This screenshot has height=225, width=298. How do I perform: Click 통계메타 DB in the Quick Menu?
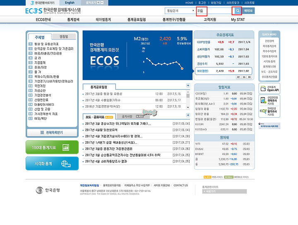[269, 67]
